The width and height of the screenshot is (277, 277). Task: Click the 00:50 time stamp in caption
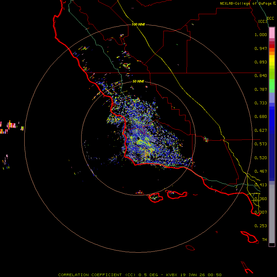[x=215, y=275]
